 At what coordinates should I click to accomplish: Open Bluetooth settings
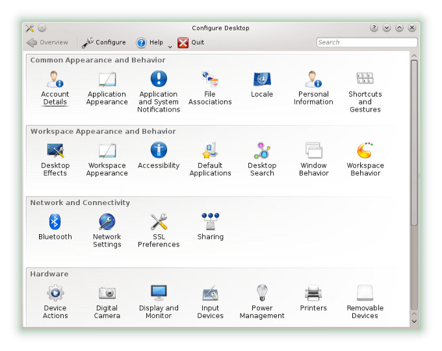[55, 227]
